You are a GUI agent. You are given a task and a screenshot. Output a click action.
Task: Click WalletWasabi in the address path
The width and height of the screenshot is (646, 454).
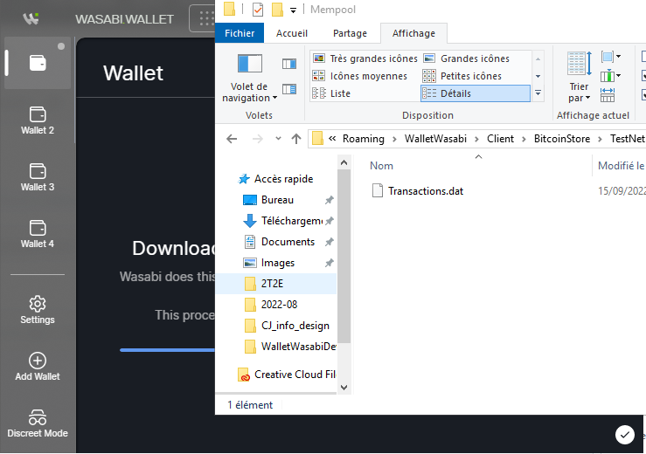(x=435, y=139)
